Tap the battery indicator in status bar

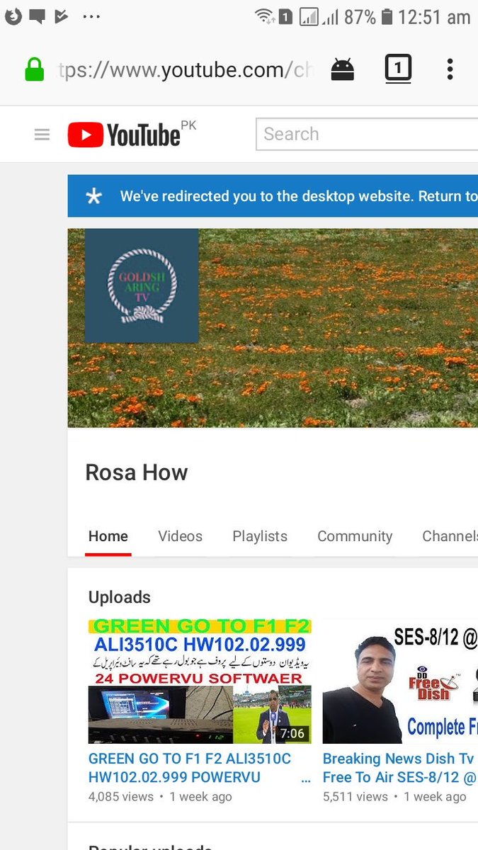(387, 16)
